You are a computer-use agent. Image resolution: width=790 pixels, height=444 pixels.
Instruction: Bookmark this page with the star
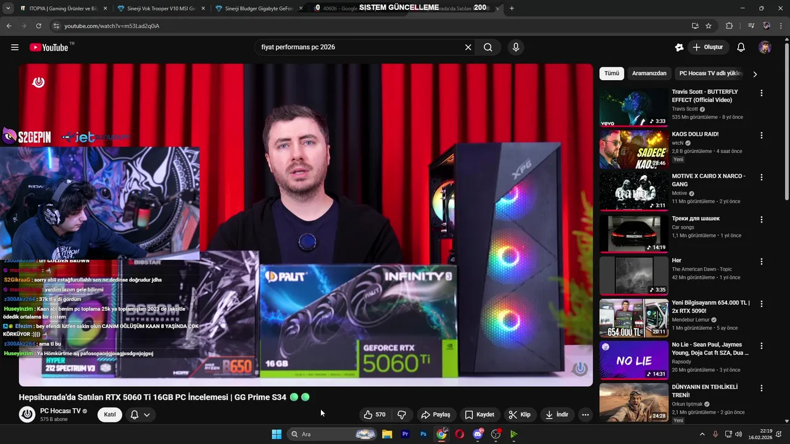pos(709,26)
